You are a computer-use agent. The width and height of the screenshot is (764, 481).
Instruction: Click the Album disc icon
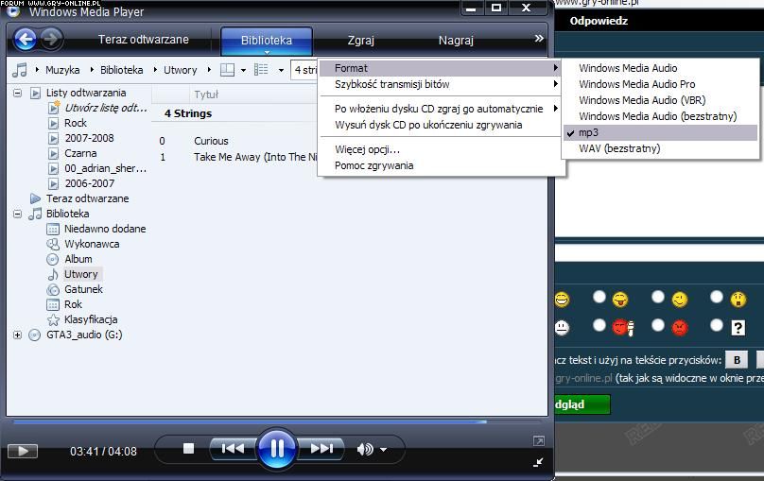pyautogui.click(x=53, y=260)
